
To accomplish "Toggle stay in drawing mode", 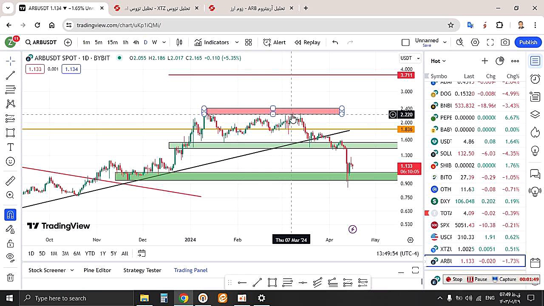I will coord(11,229).
